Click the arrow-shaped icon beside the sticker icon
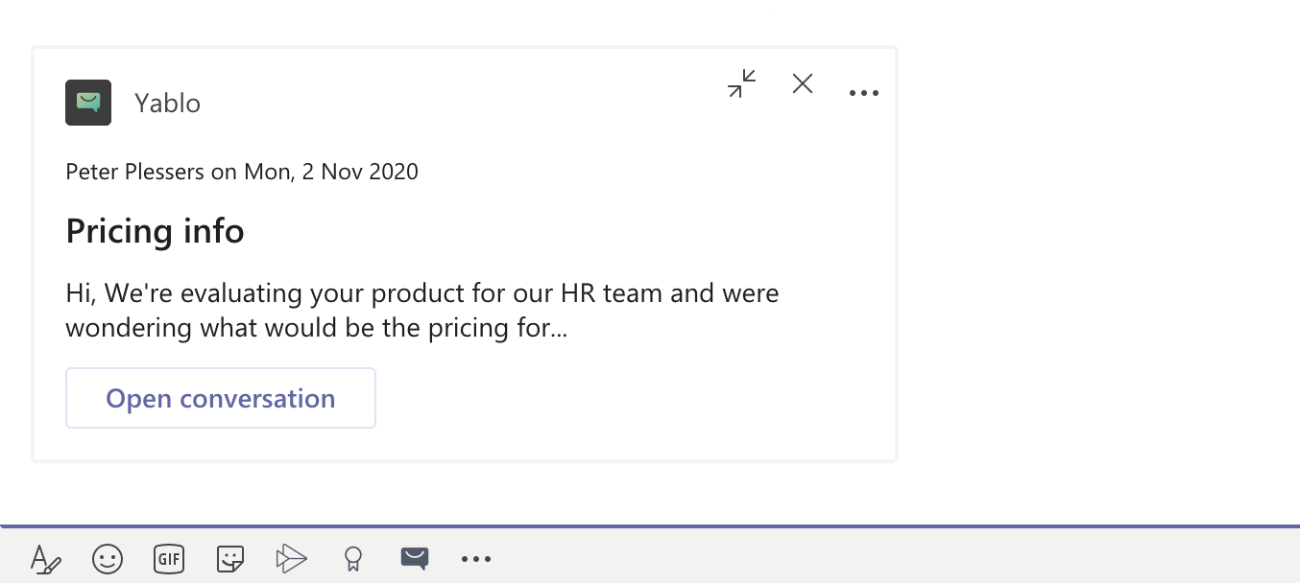This screenshot has width=1300, height=583. [291, 558]
